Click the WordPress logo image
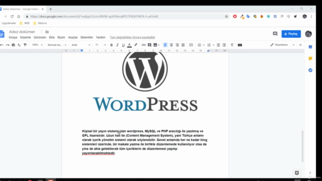 tap(145, 82)
